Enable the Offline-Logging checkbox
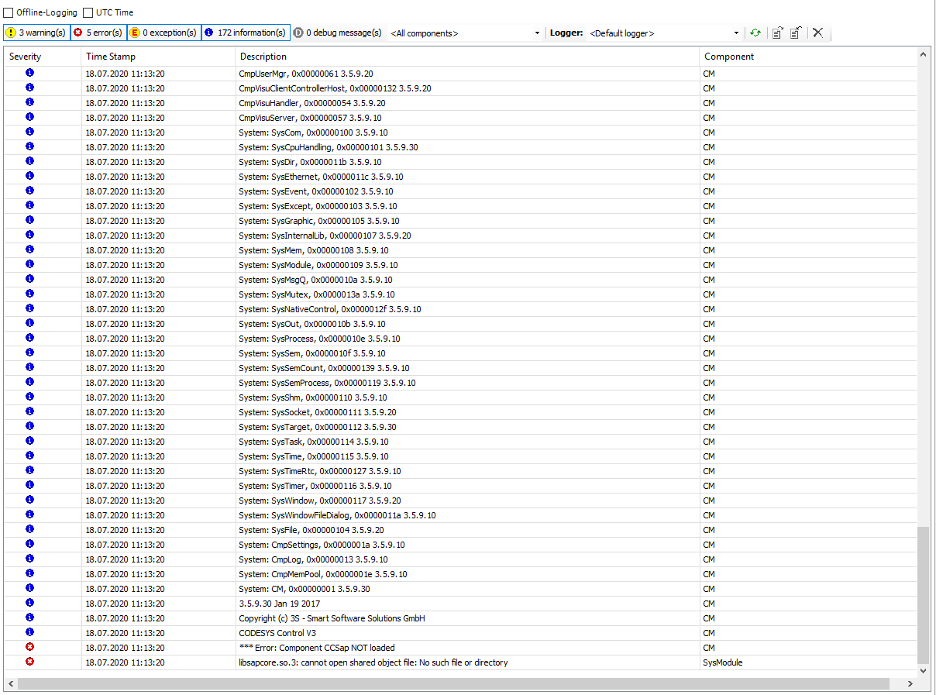The height and width of the screenshot is (695, 936). tap(9, 12)
